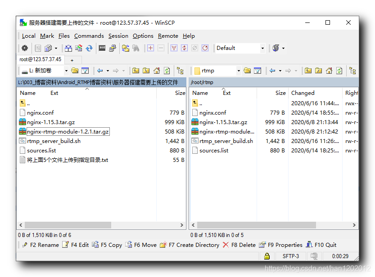Click the F9 Properties button
The image size is (375, 277).
tap(281, 245)
